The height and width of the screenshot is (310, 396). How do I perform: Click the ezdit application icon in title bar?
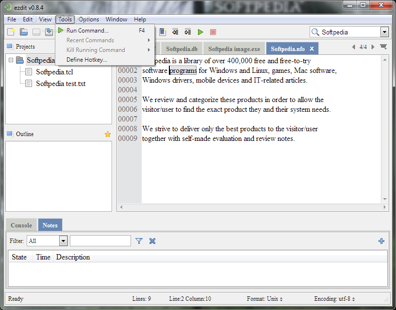pyautogui.click(x=8, y=7)
